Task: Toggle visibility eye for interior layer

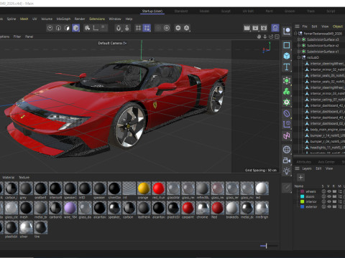Action: coord(329,201)
